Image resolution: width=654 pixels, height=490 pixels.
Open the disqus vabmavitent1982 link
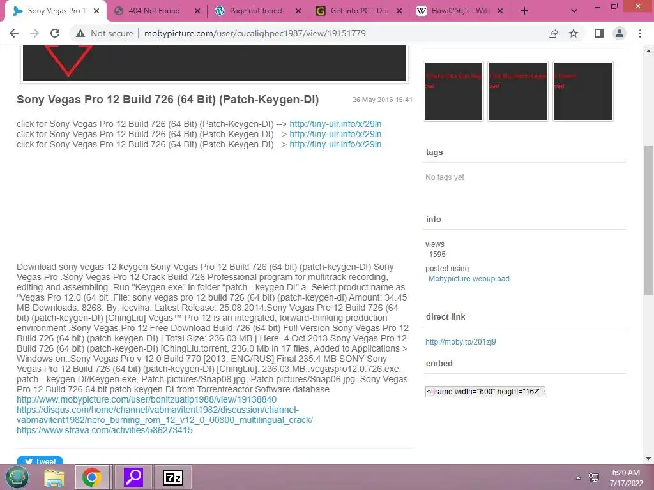click(165, 415)
